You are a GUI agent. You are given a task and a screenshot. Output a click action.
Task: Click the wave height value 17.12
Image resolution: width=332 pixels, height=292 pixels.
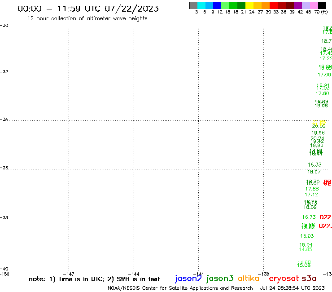(x=311, y=195)
